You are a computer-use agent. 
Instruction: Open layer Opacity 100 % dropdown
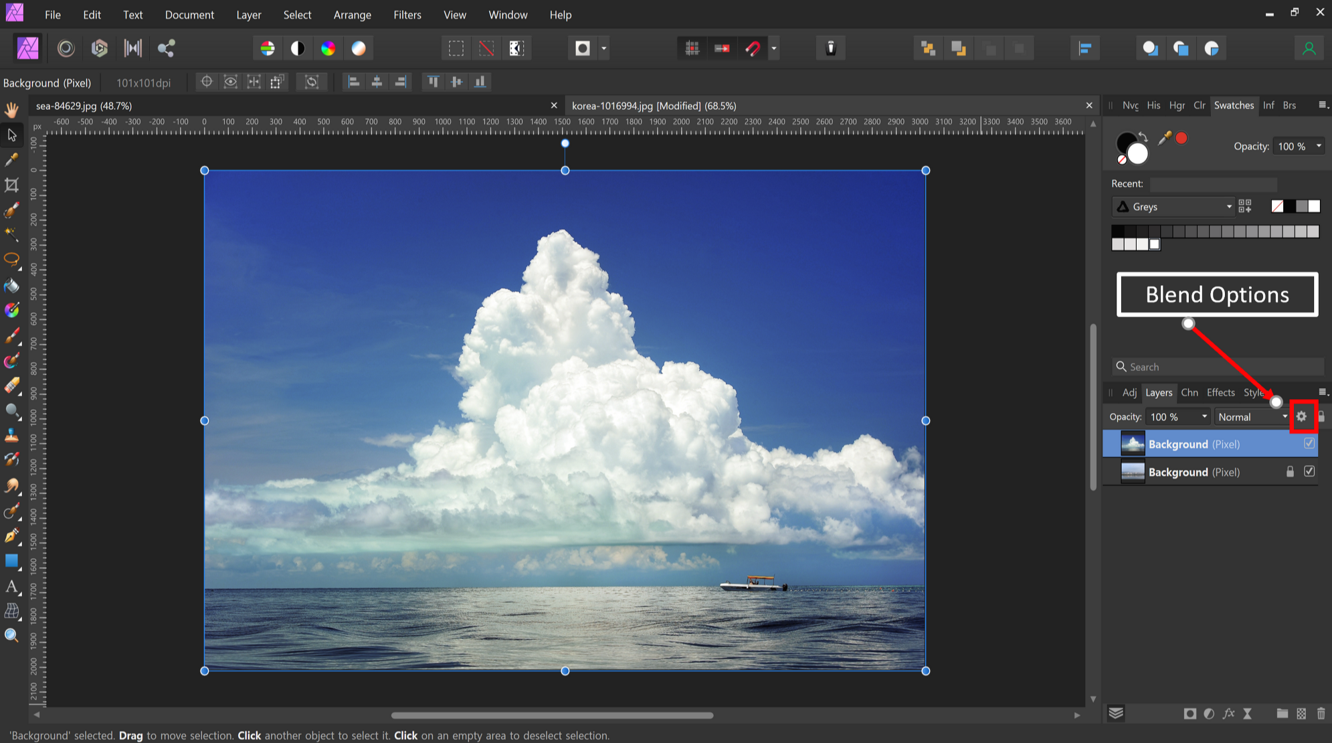click(1204, 417)
